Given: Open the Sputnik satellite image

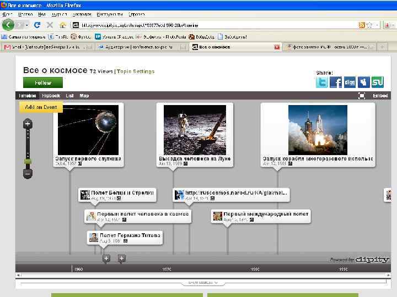Looking at the screenshot, I should tap(88, 130).
